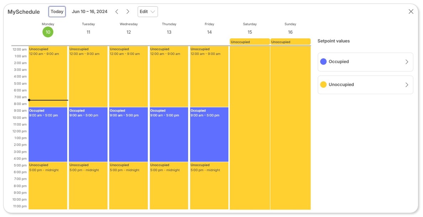
Task: Click the blue Occupied color dot
Action: (323, 62)
